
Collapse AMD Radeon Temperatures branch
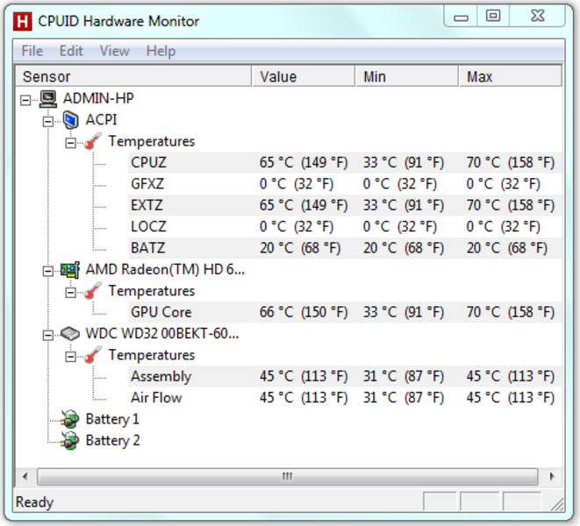(70, 293)
